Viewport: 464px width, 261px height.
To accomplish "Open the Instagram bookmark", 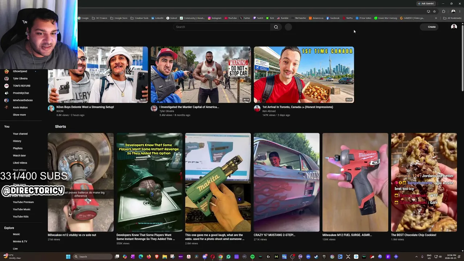I will 215,18.
